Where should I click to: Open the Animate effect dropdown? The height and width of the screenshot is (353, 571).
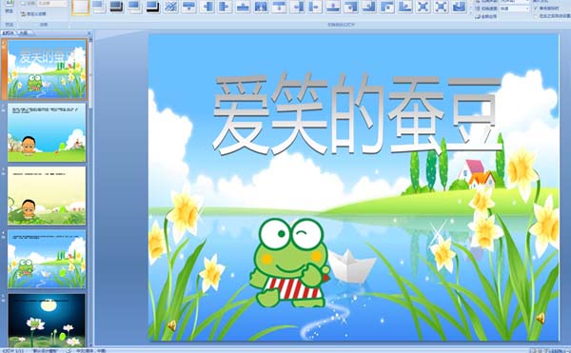click(52, 4)
